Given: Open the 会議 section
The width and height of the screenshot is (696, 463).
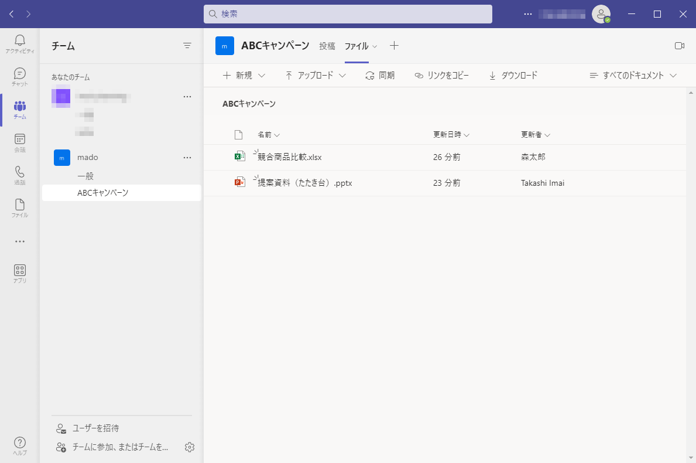Looking at the screenshot, I should coord(19,142).
